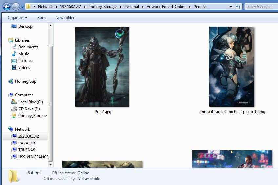Viewport: 278px width, 185px height.
Task: Click the folder icon in address bar
Action: (x=28, y=7)
